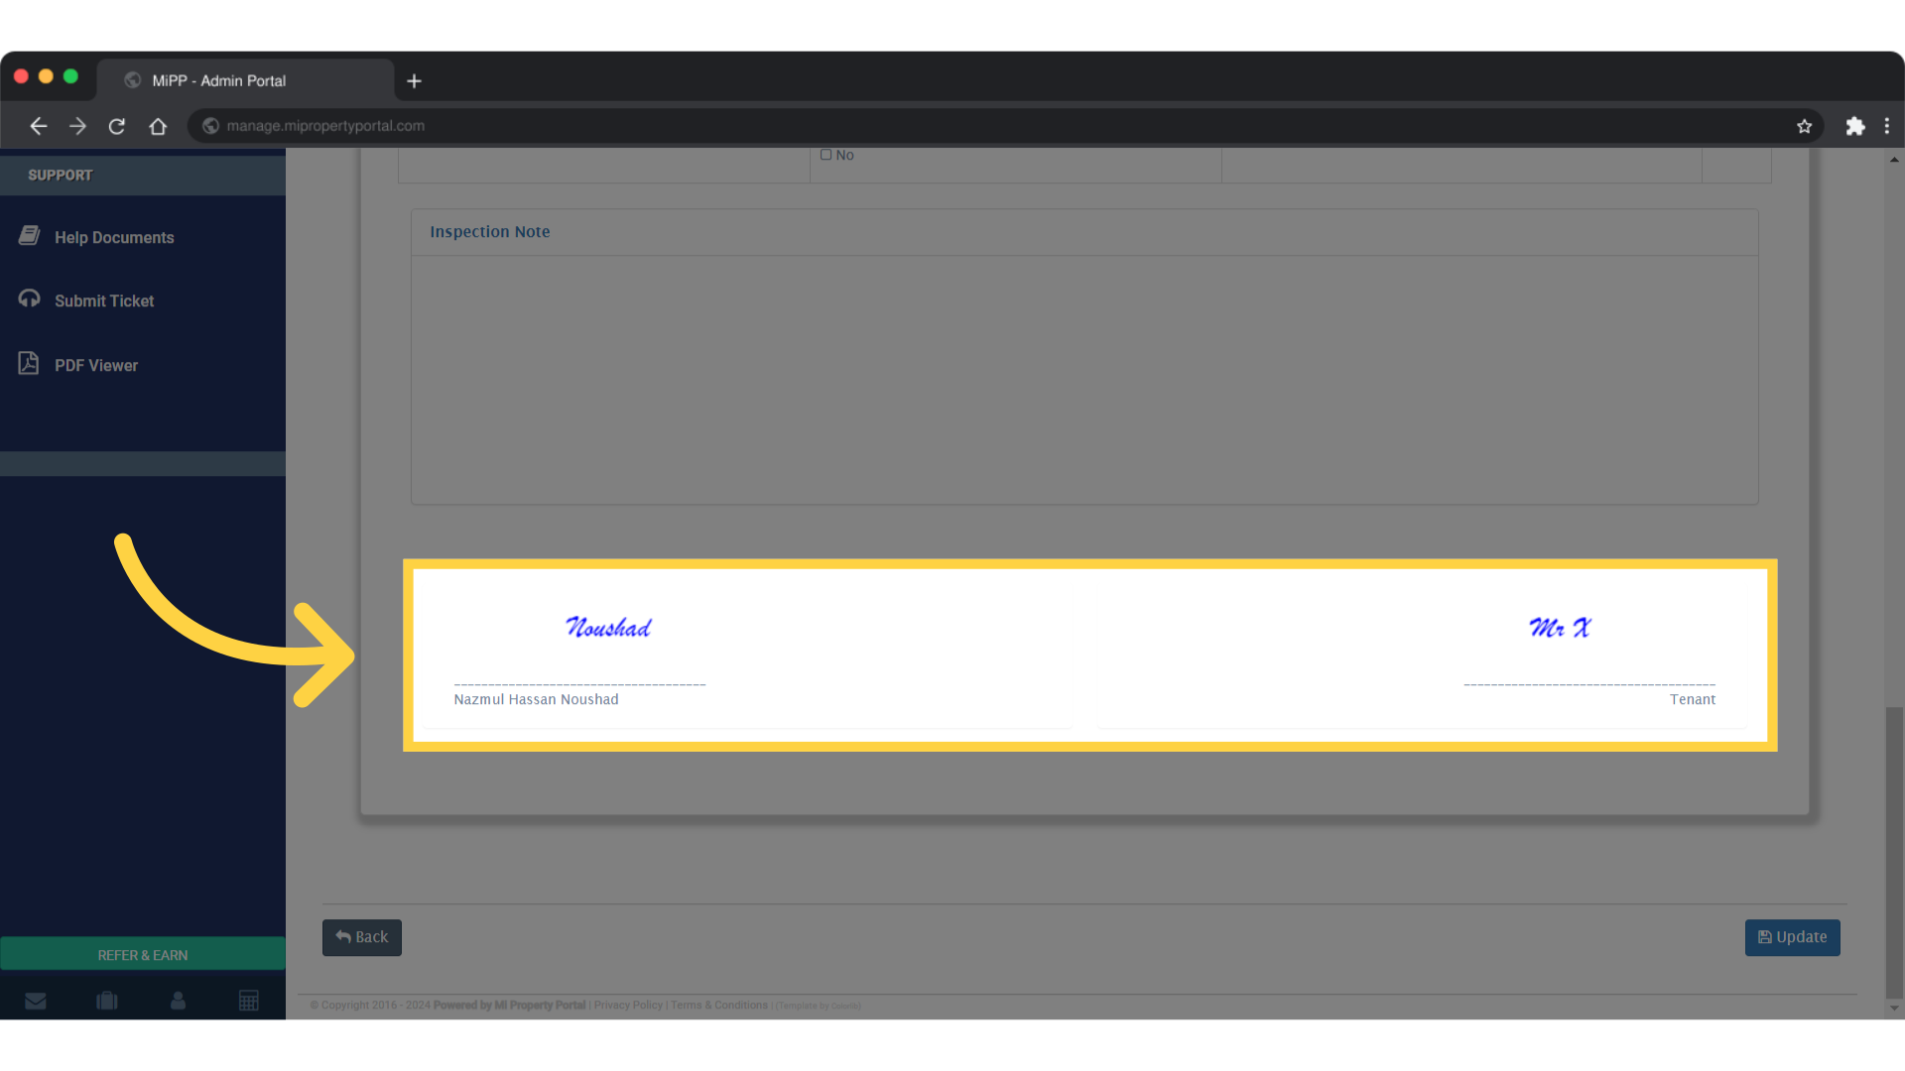Open the user profile icon at the bottom
The height and width of the screenshot is (1071, 1905).
coord(178,1000)
